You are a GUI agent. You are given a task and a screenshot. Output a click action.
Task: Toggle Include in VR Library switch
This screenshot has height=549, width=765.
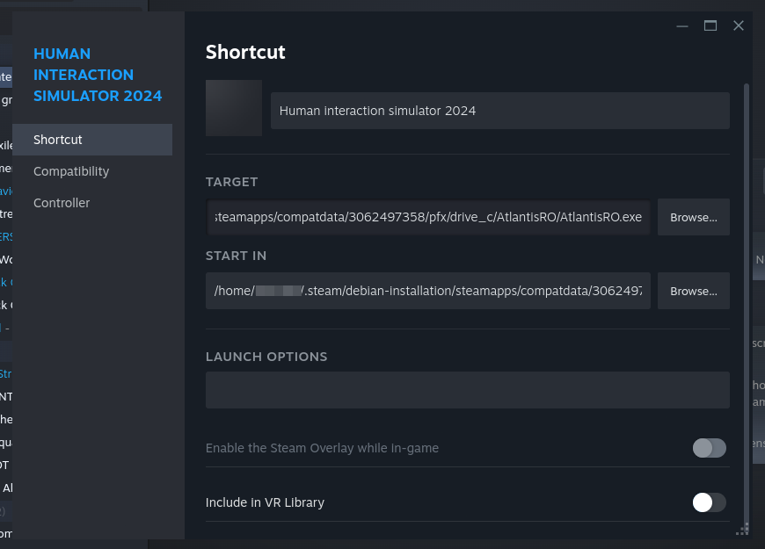click(710, 502)
